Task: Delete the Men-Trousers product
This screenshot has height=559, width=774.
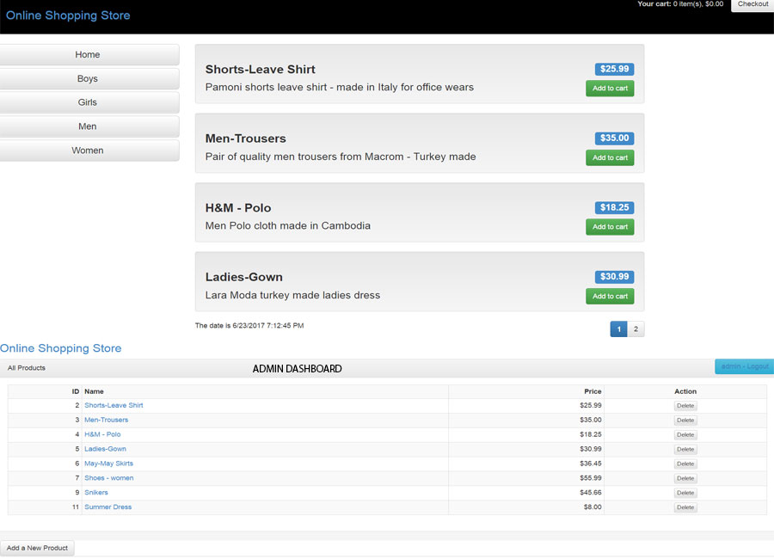Action: click(x=685, y=421)
